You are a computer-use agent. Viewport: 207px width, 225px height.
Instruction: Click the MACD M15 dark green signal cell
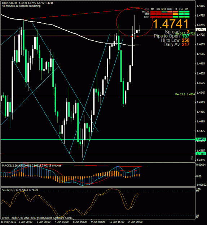(x=164, y=12)
